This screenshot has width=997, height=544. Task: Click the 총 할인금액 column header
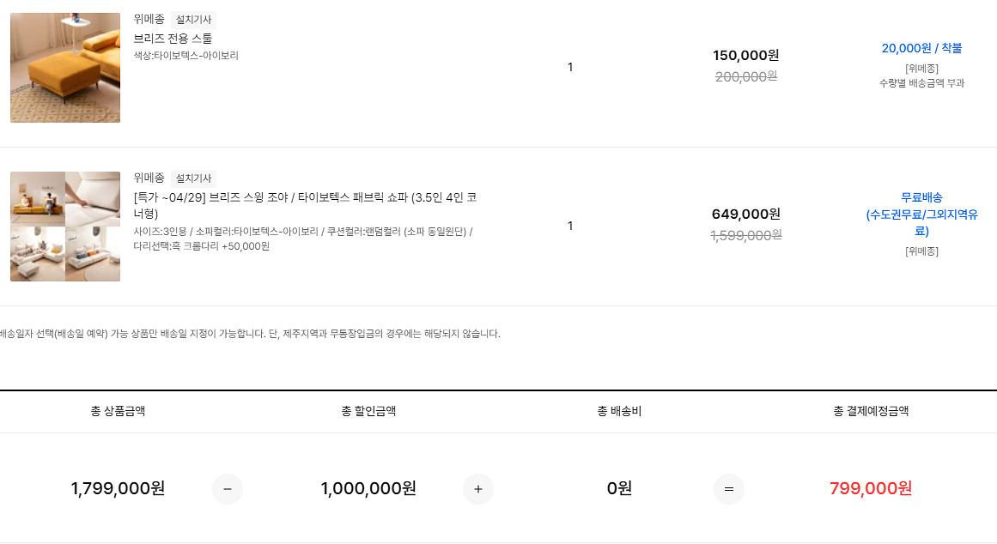coord(368,412)
